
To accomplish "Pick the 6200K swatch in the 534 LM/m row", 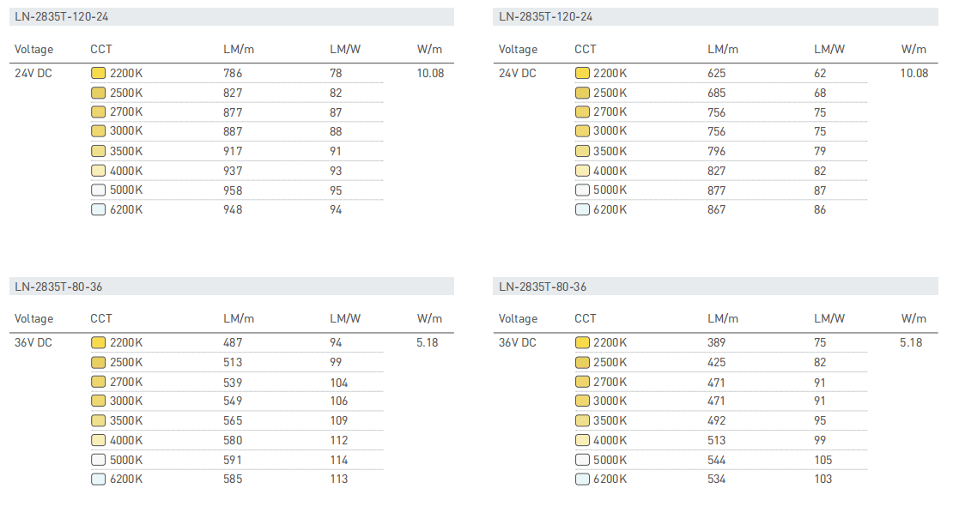I will tap(582, 479).
